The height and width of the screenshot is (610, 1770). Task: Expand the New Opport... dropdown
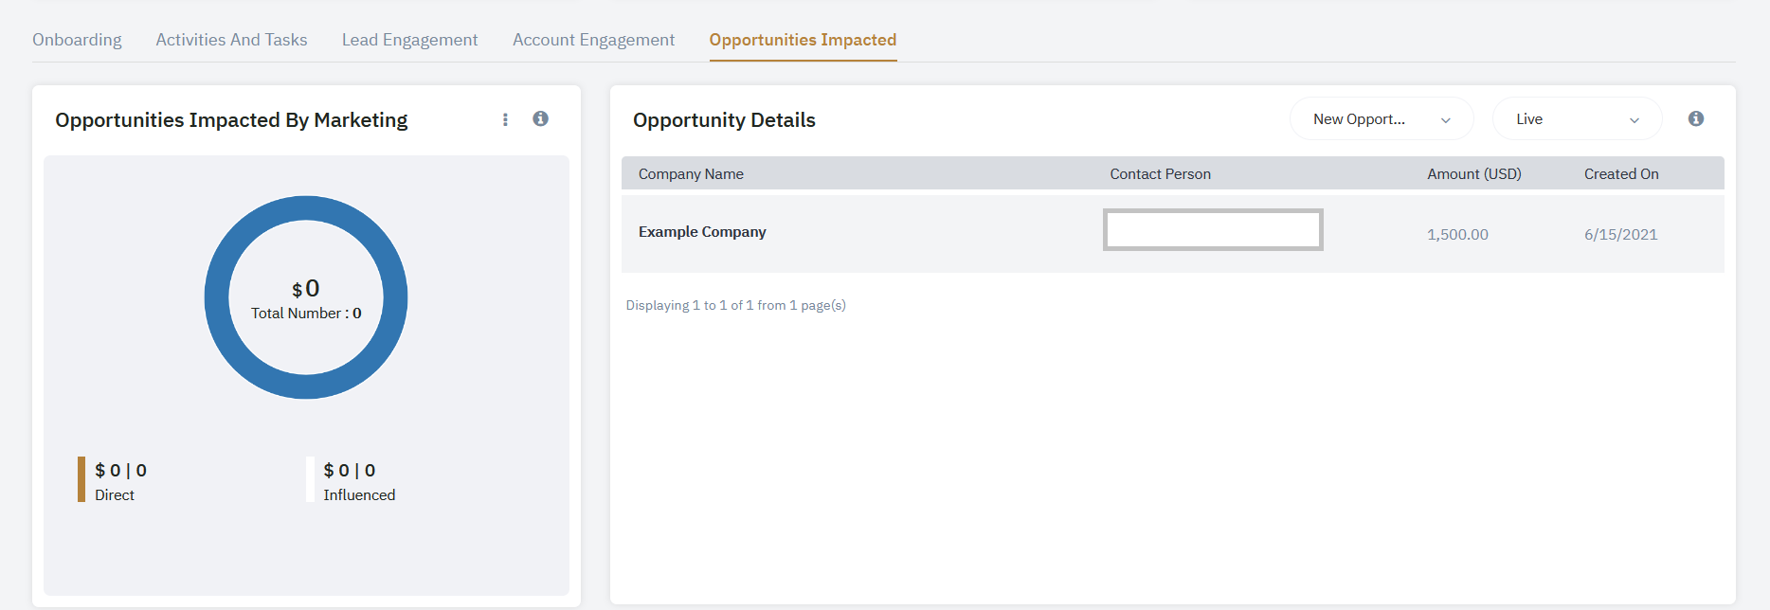click(x=1381, y=119)
